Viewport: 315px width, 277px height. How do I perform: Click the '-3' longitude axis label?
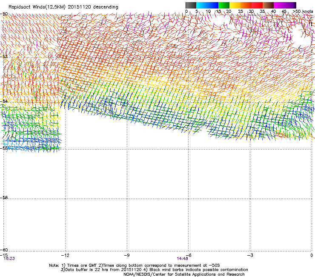[250, 255]
